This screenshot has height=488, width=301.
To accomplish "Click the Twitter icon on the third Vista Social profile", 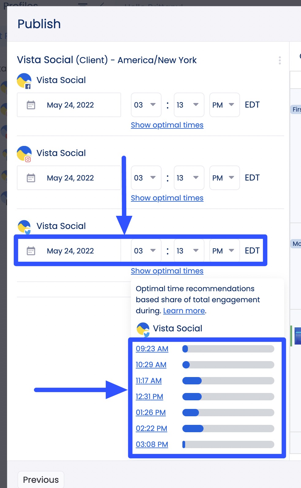I will pos(28,233).
